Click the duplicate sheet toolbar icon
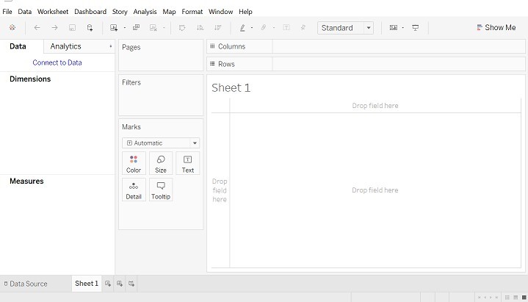Image resolution: width=528 pixels, height=302 pixels. [x=136, y=28]
